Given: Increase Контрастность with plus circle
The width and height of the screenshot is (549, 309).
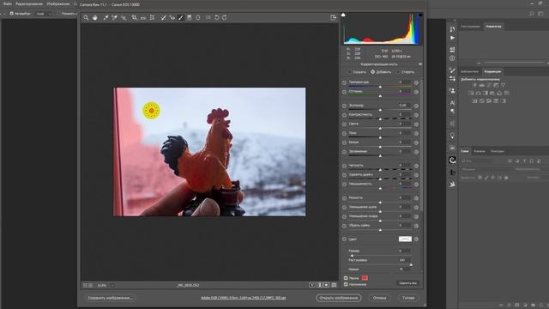Looking at the screenshot, I should pyautogui.click(x=416, y=115).
